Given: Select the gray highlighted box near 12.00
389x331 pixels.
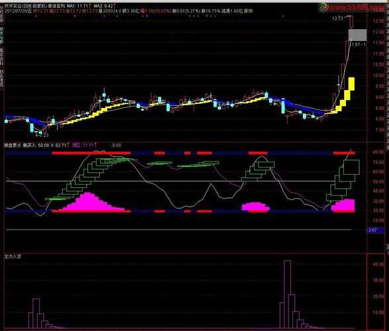Looking at the screenshot, I should pyautogui.click(x=357, y=35).
